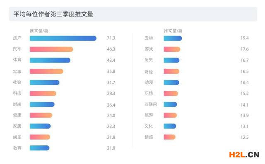The height and width of the screenshot is (164, 265).
Task: Select the 游戏 orange bar
Action: click(x=172, y=49)
